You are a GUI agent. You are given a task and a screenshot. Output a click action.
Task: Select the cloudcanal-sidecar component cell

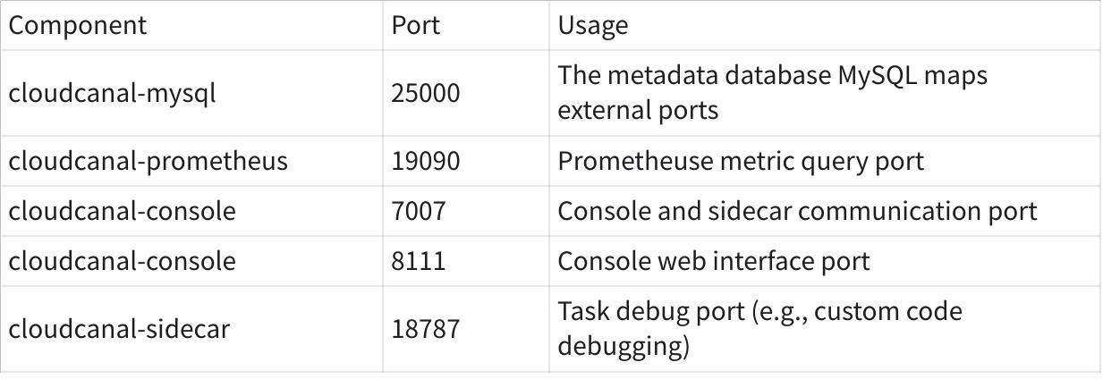pyautogui.click(x=119, y=329)
